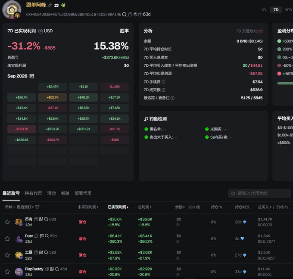293x279 pixels.
Task: Copy the 土豆 token address
Action: click(x=36, y=252)
